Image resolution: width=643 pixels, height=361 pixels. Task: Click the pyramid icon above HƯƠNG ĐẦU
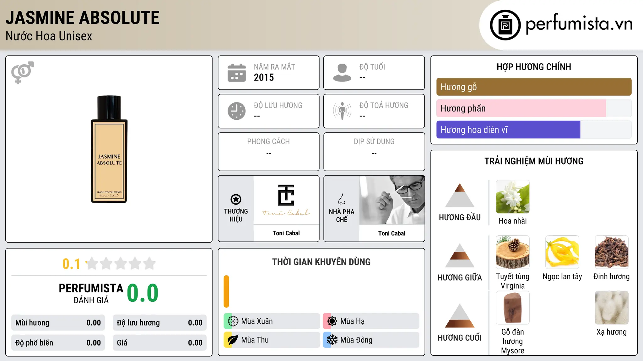pos(460,195)
